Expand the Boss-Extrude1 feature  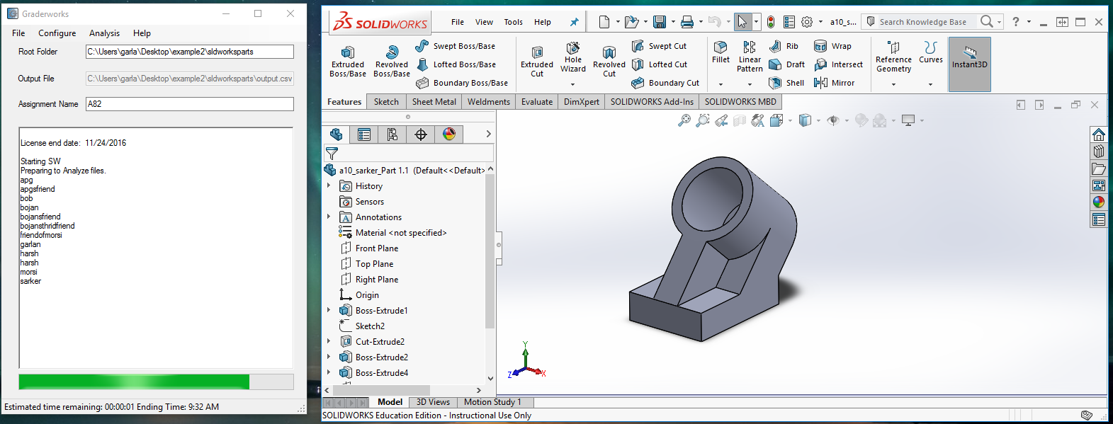point(329,311)
